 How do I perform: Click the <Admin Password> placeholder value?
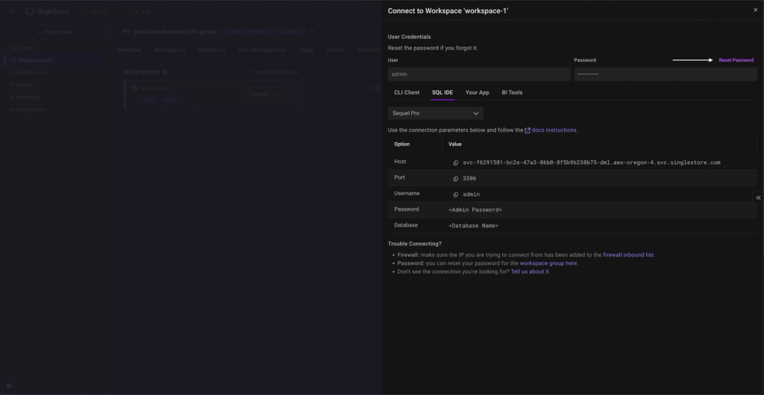475,210
